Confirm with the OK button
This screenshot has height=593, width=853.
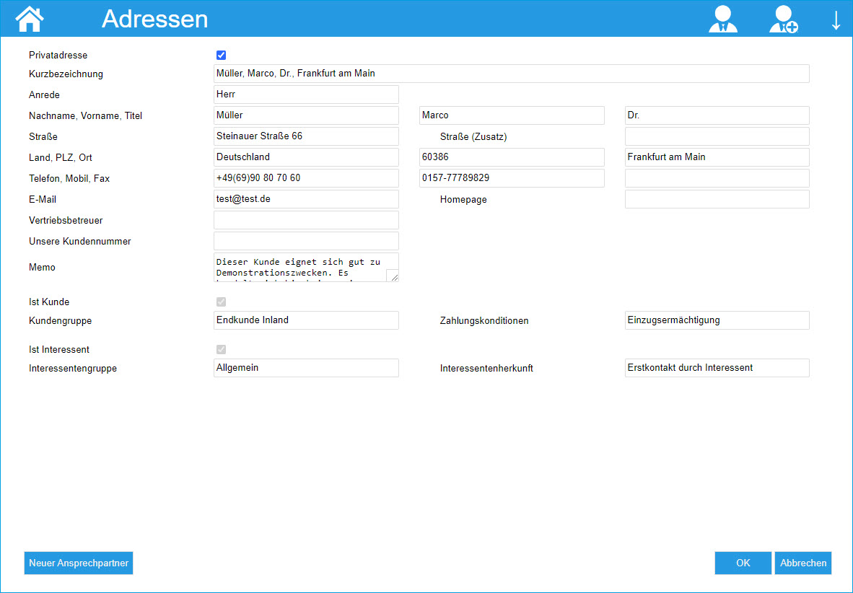pyautogui.click(x=743, y=563)
